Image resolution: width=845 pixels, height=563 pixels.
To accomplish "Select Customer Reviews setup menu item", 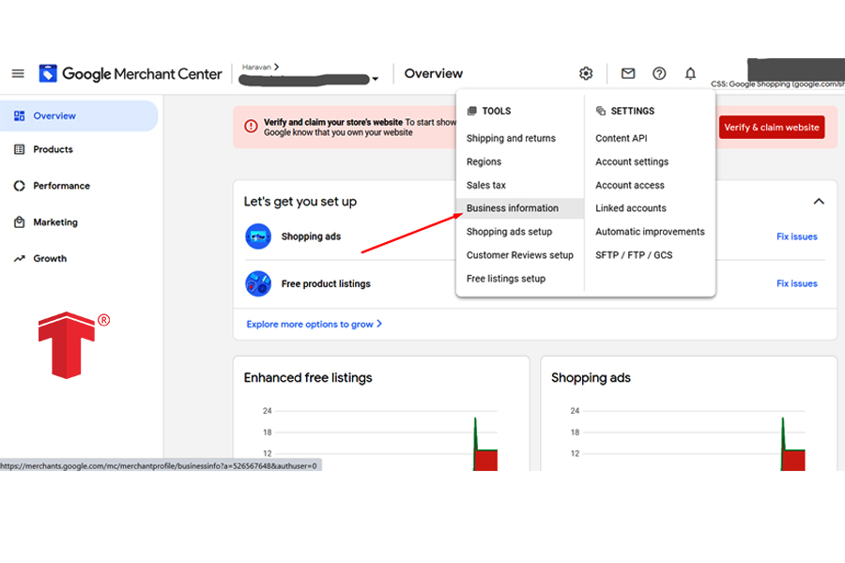I will 520,255.
